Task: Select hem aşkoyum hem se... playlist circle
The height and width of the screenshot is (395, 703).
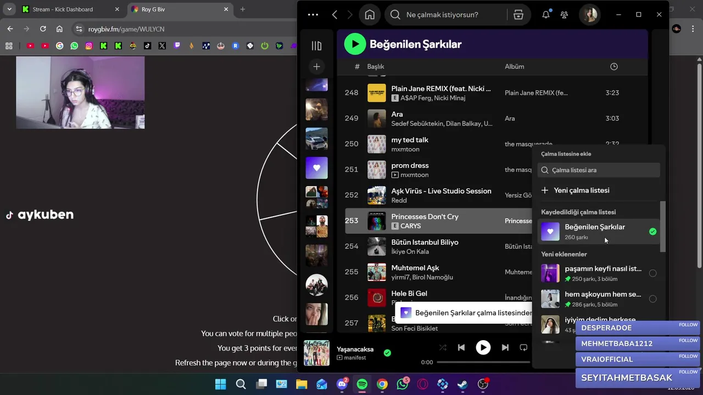Action: pyautogui.click(x=652, y=299)
